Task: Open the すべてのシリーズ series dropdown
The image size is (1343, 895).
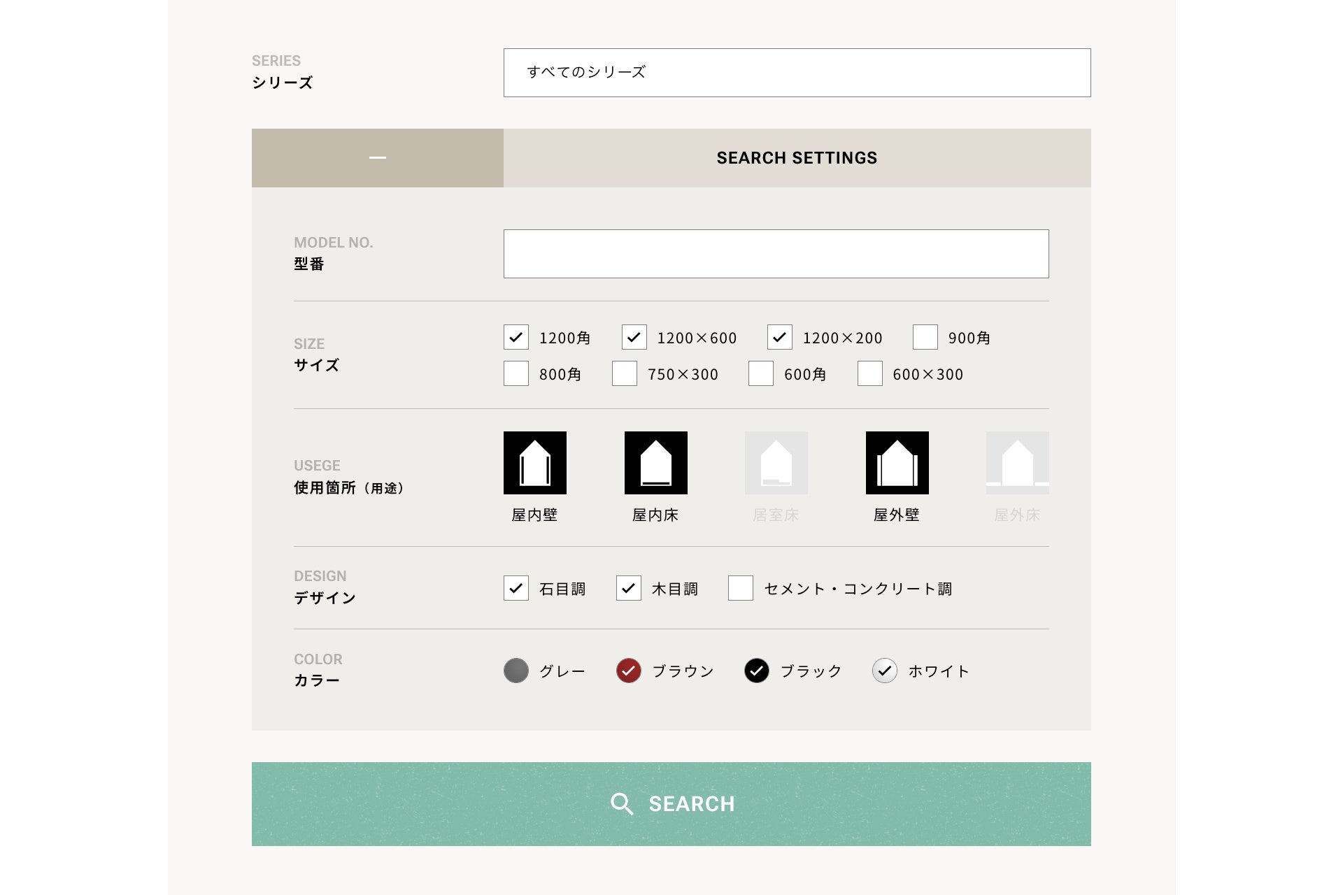Action: click(x=797, y=73)
